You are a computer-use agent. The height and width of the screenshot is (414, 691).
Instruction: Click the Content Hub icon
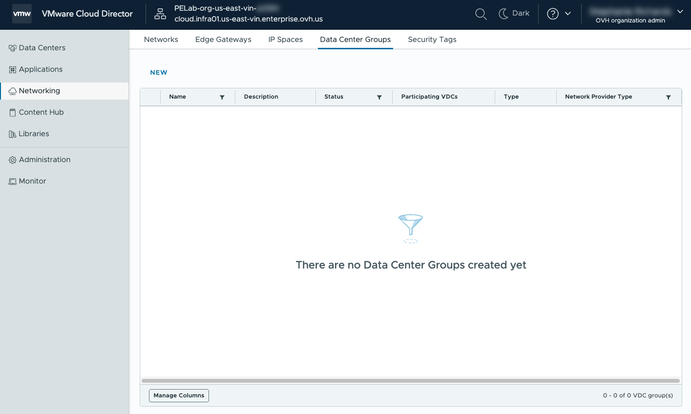(13, 113)
